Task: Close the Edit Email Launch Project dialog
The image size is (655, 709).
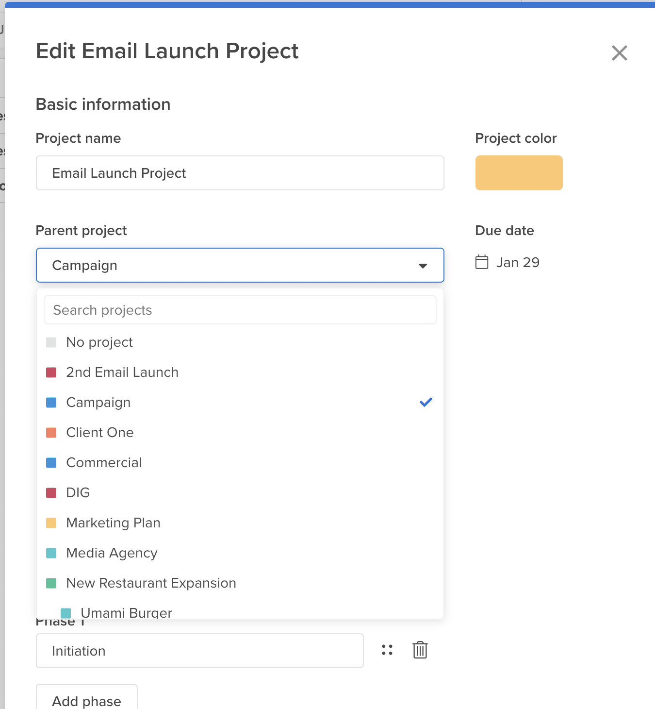Action: (619, 53)
